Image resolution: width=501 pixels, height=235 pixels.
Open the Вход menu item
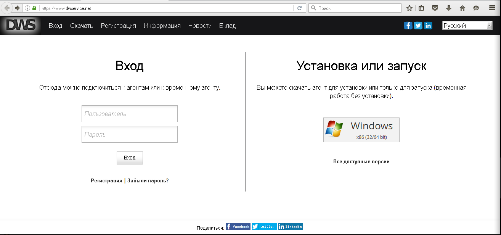coord(56,26)
